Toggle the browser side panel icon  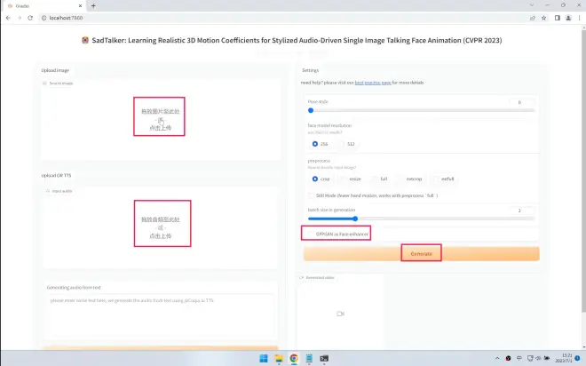pos(558,18)
